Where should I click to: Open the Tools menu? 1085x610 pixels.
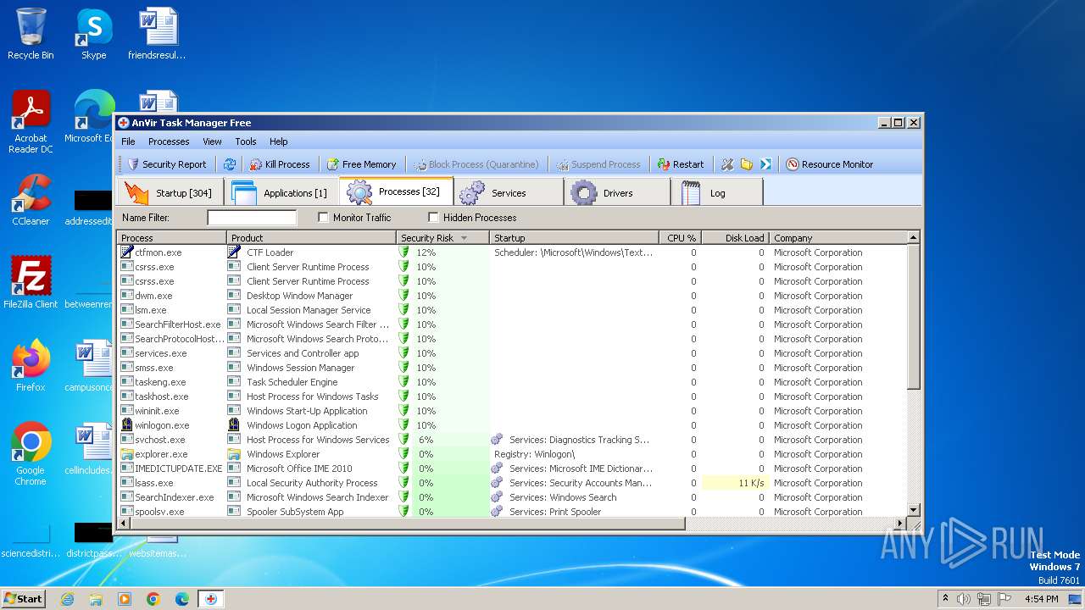click(246, 141)
